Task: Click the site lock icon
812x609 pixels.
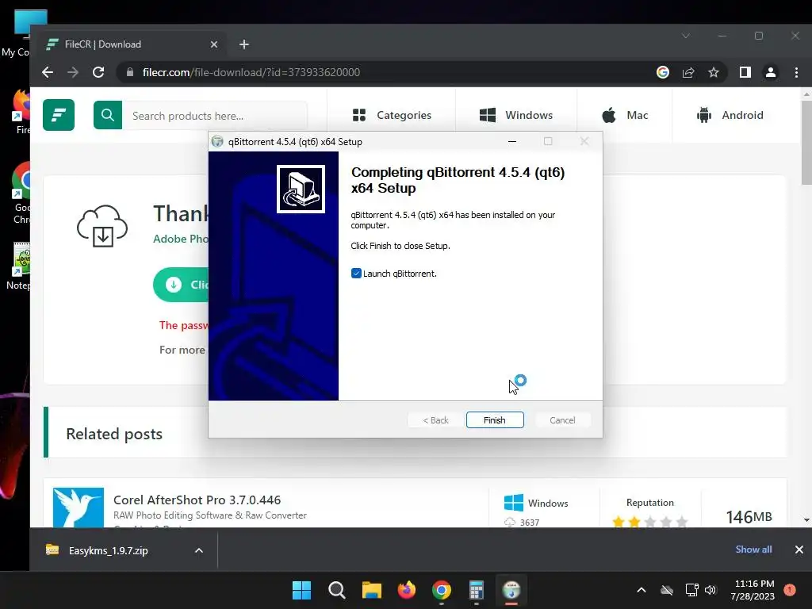Action: pyautogui.click(x=130, y=72)
